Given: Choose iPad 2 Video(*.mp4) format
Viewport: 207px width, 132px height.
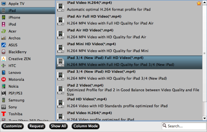Looking at the screenshot, I should click(129, 90).
